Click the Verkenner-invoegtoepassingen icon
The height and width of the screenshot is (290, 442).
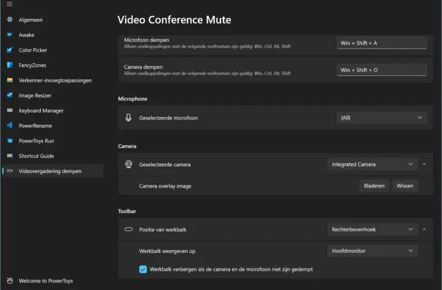(10, 80)
